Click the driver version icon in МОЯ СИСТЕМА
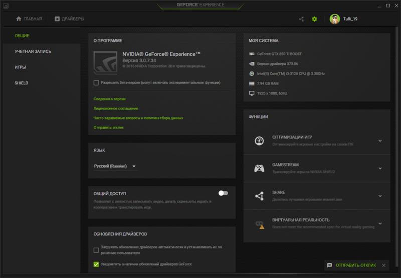401x278 pixels. [252, 64]
